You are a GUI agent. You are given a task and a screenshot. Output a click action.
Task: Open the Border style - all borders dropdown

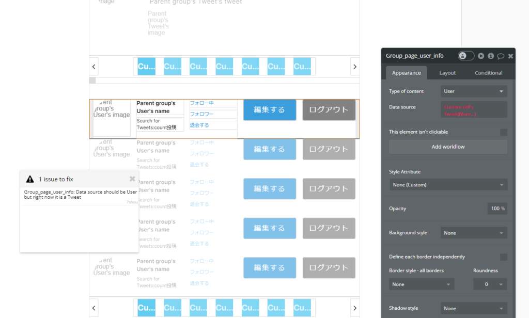tap(422, 284)
